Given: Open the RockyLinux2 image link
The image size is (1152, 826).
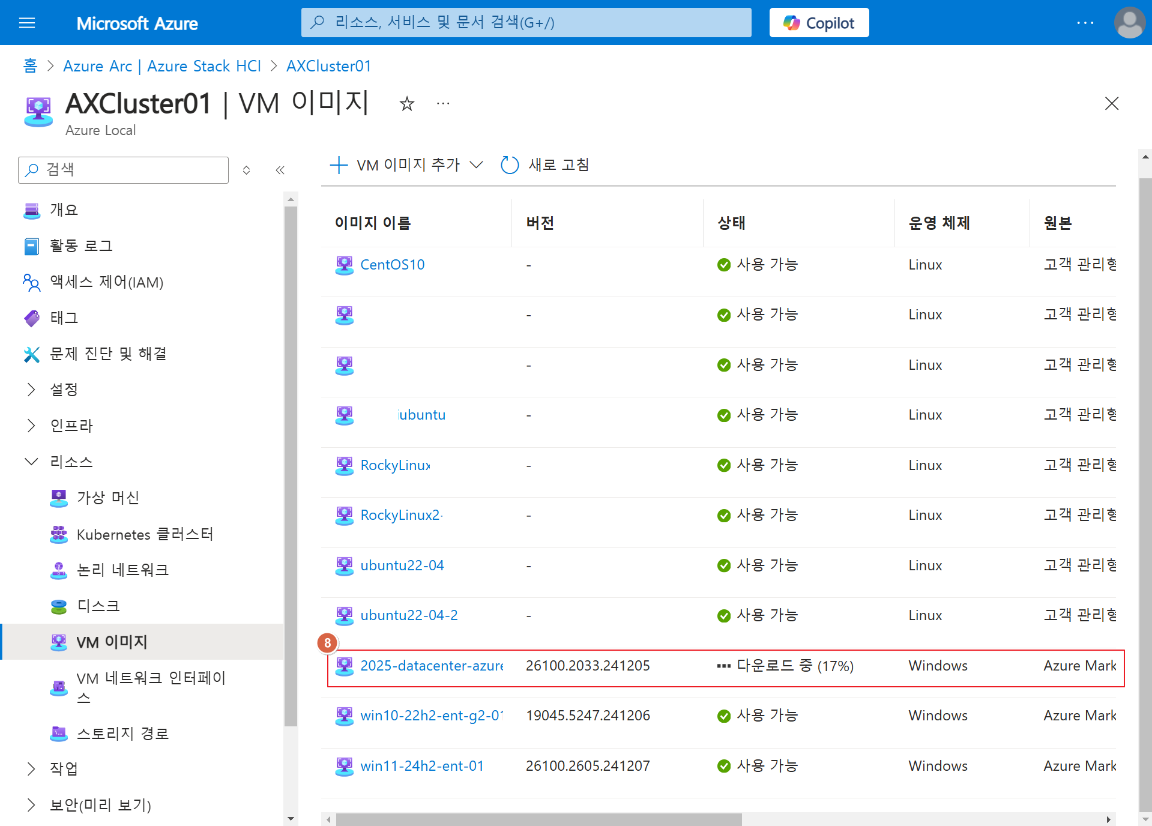Looking at the screenshot, I should click(x=402, y=515).
